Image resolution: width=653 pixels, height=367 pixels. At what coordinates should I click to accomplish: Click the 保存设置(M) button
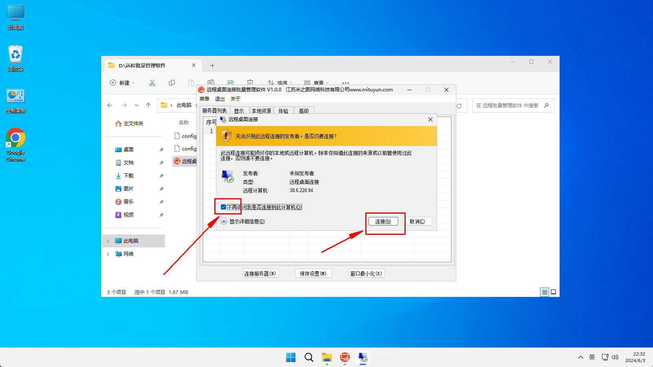coord(313,274)
